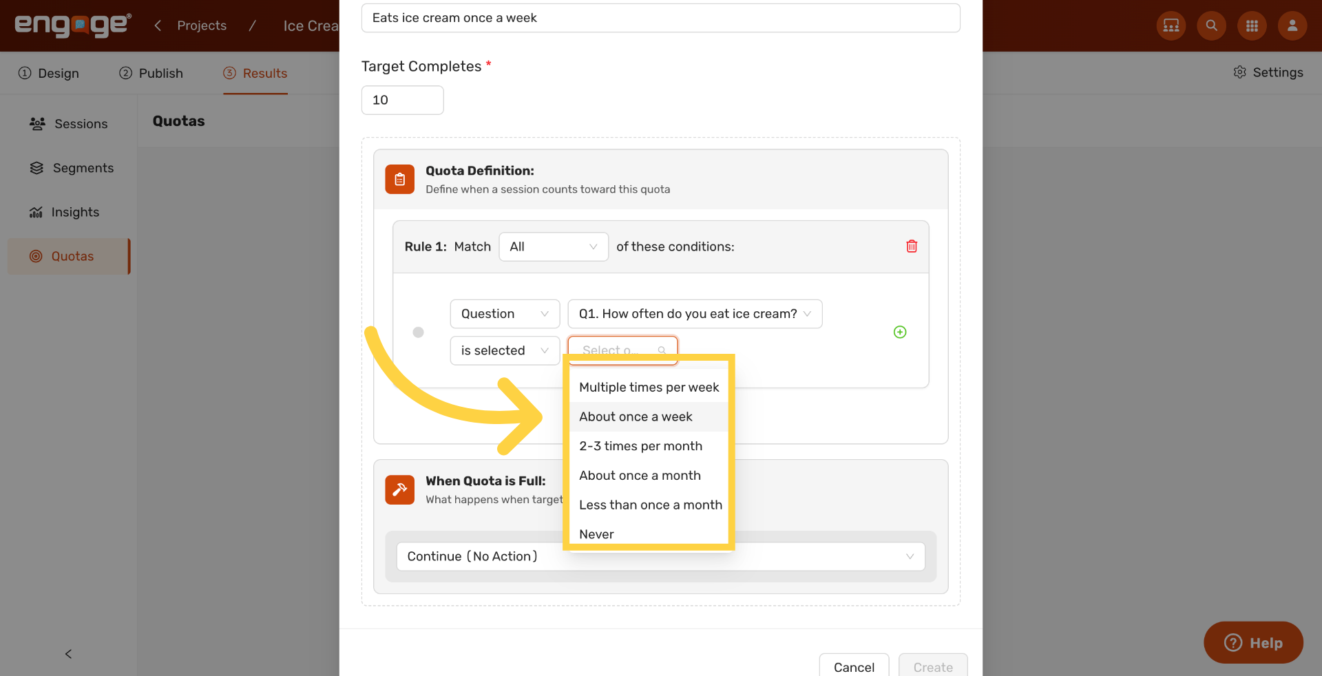The image size is (1322, 676).
Task: Click the Ice Cream breadcrumb title
Action: [x=311, y=25]
